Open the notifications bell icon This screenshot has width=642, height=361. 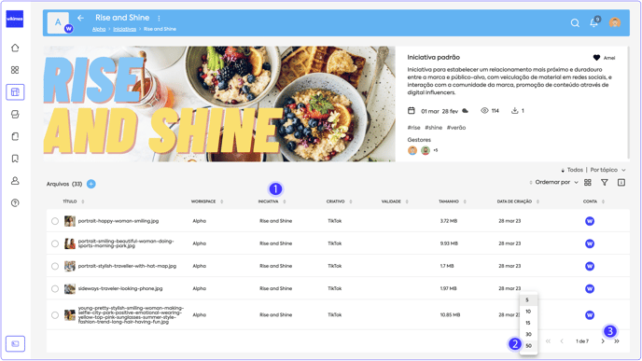tap(593, 23)
